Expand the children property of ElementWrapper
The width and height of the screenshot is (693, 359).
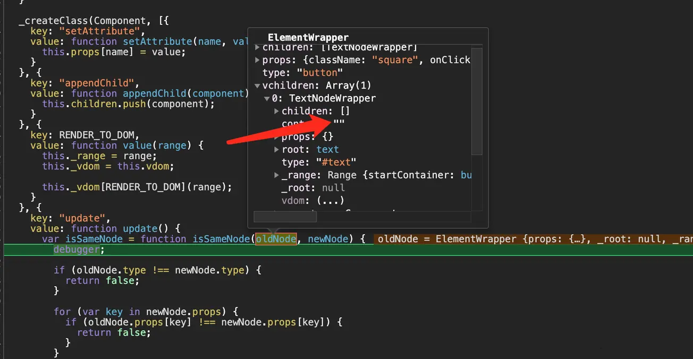pos(257,47)
